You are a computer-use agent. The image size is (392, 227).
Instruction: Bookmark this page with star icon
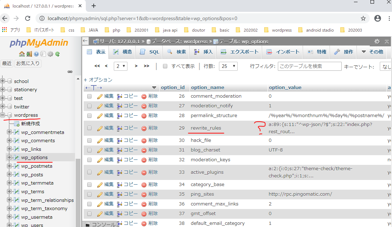[363, 18]
